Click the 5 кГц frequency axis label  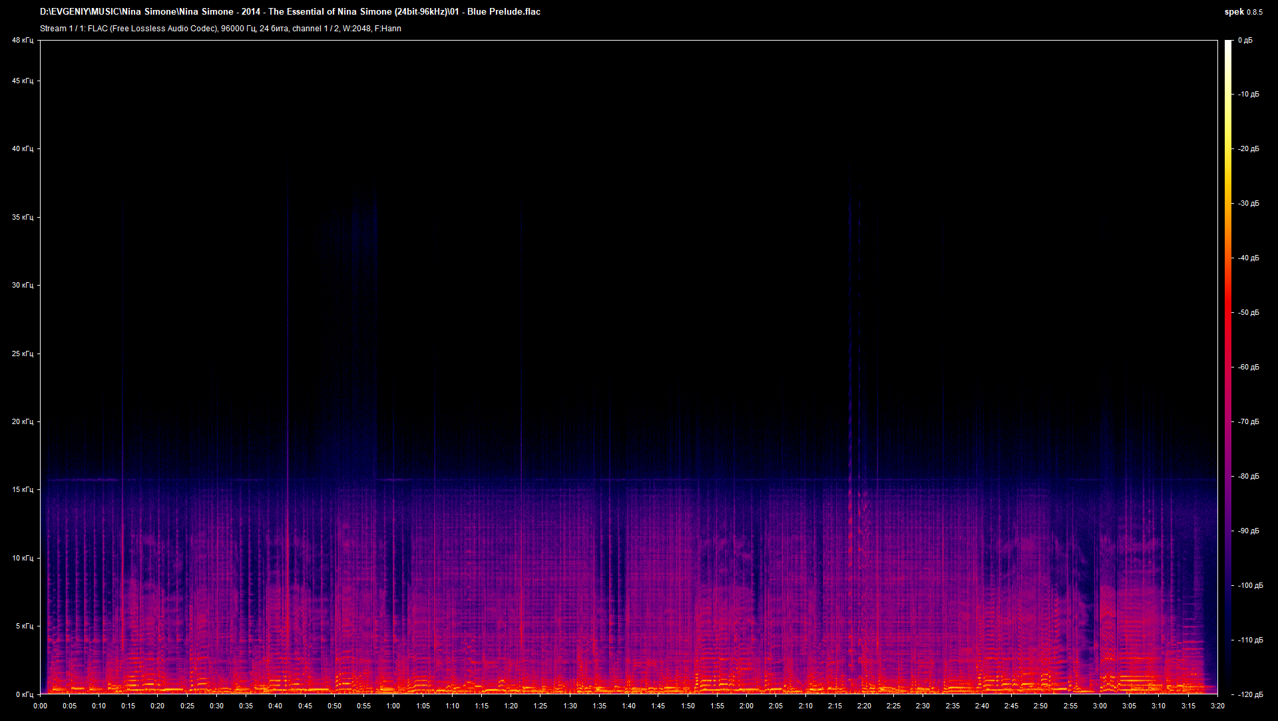(25, 626)
